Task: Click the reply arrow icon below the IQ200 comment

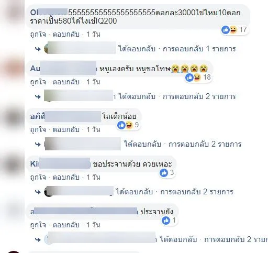Action: click(x=38, y=49)
